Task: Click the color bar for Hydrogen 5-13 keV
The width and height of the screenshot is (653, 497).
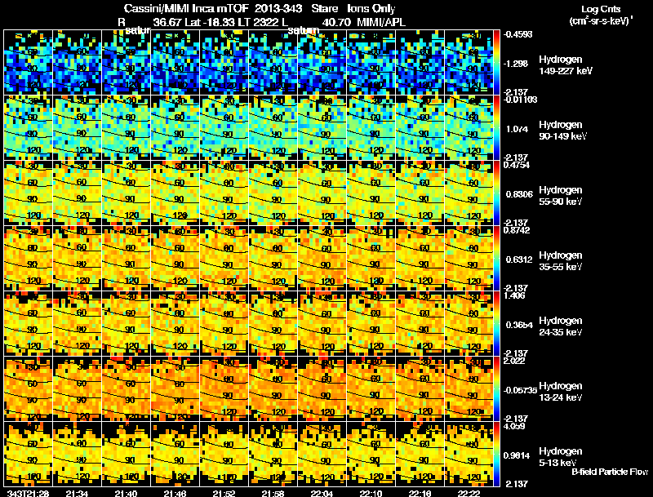Action: tap(496, 455)
